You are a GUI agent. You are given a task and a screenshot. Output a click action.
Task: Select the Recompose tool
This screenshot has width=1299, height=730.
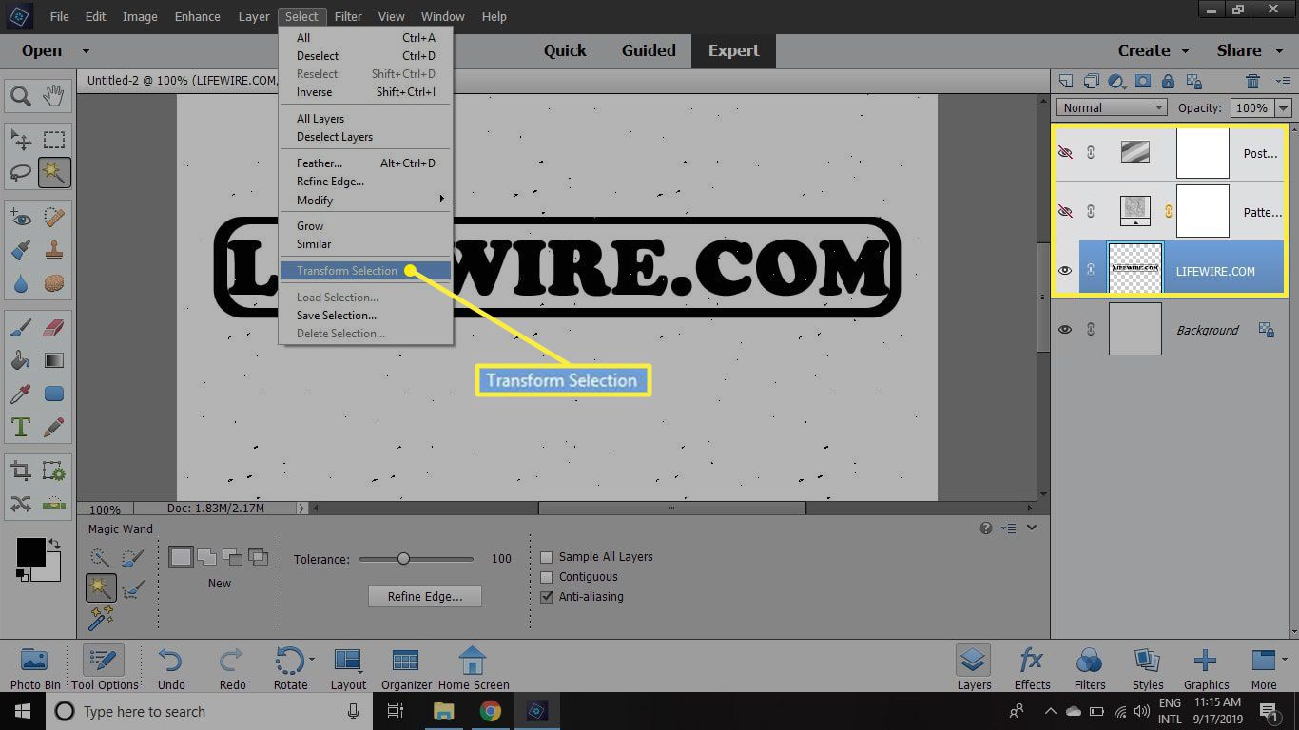click(x=54, y=471)
